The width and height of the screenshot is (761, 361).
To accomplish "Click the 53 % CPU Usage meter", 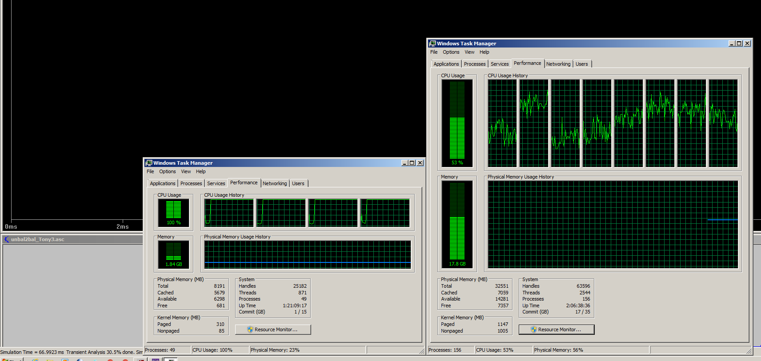I will (x=457, y=123).
